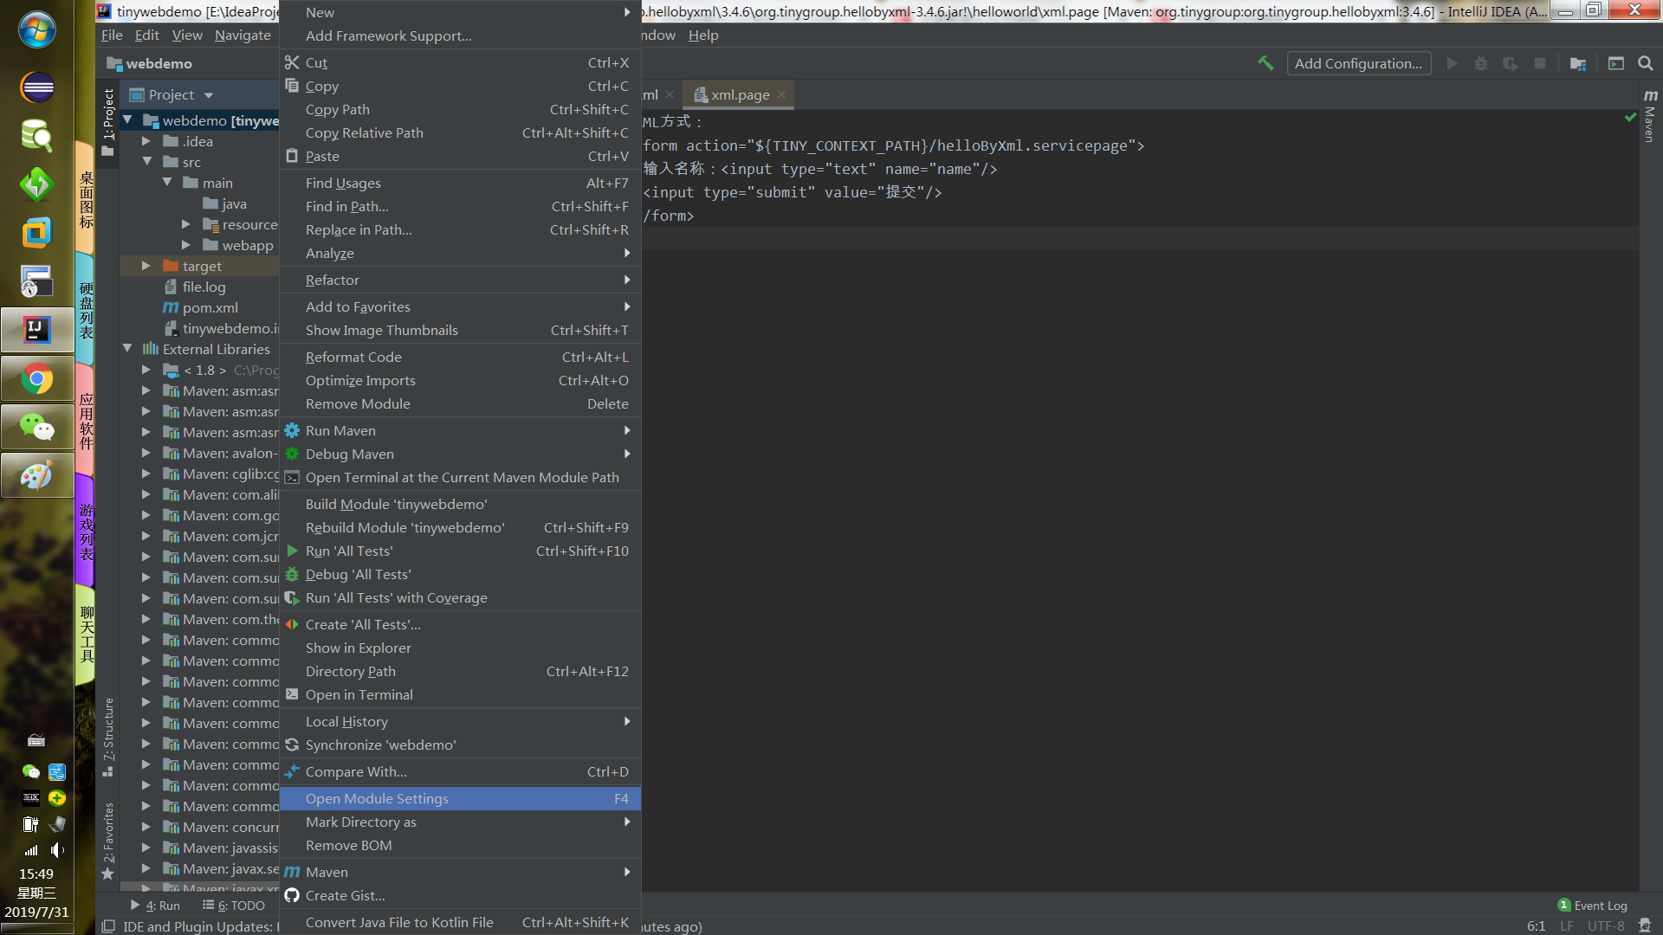Open the Project view dropdown

209,95
